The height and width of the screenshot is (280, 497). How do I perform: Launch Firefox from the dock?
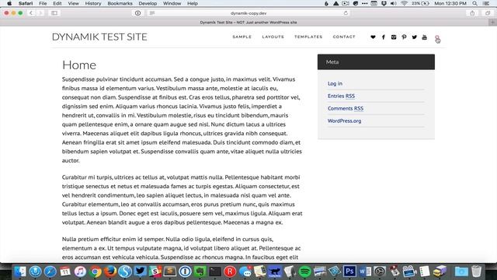pos(110,271)
